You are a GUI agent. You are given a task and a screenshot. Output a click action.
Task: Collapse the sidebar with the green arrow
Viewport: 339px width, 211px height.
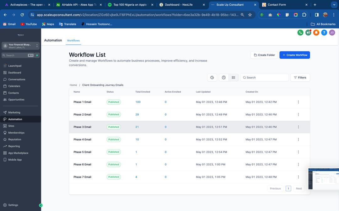(x=41, y=205)
